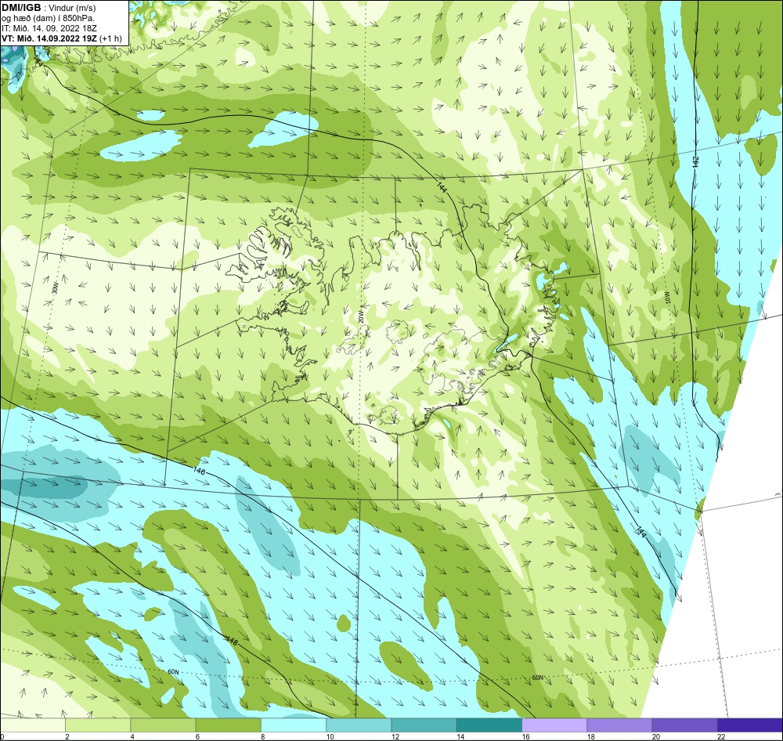Click the medium purple 18–20 m/s legend swatch
The height and width of the screenshot is (741, 783).
click(619, 724)
